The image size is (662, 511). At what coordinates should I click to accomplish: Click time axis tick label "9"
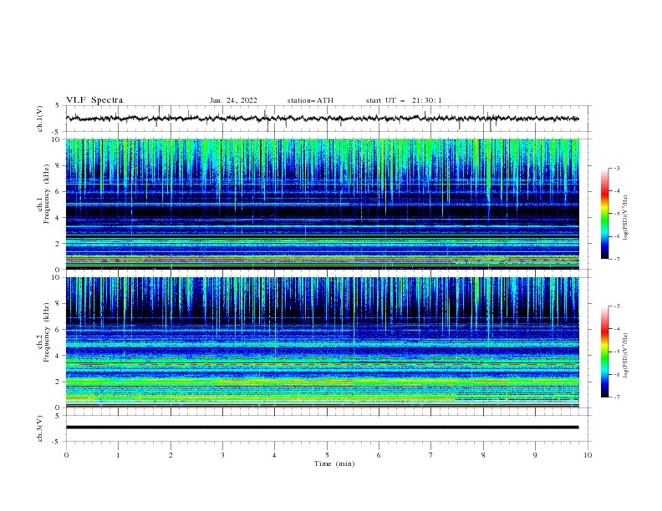pyautogui.click(x=535, y=455)
